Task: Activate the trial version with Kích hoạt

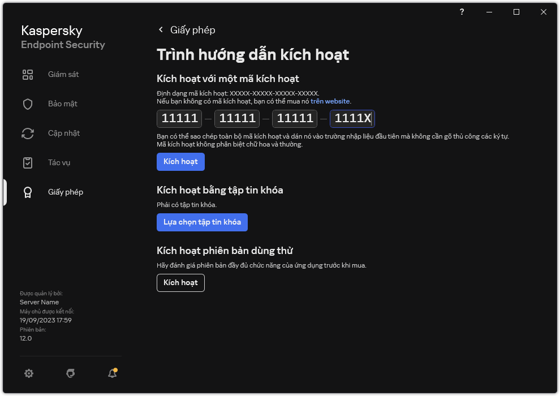Action: point(180,283)
